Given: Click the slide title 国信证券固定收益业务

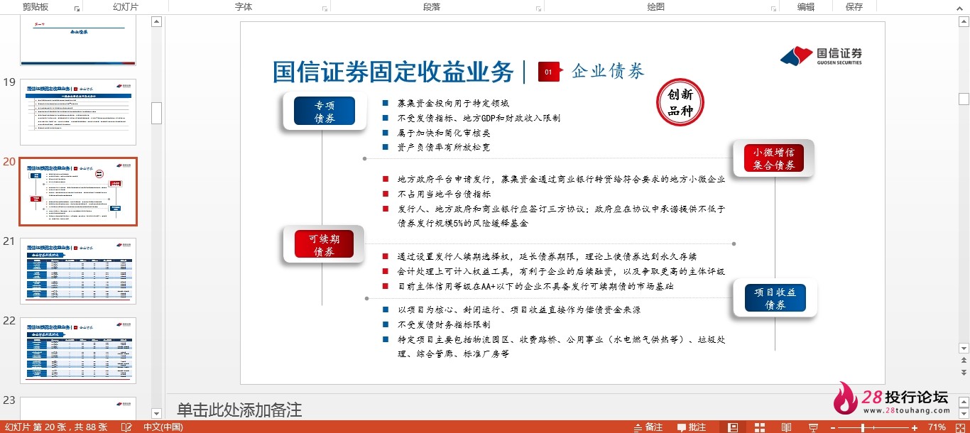Looking at the screenshot, I should pos(393,72).
